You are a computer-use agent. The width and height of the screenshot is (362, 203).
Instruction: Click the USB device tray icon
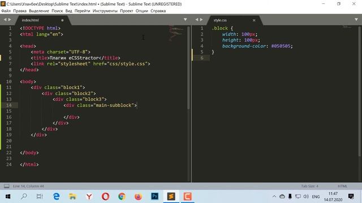[290, 197]
